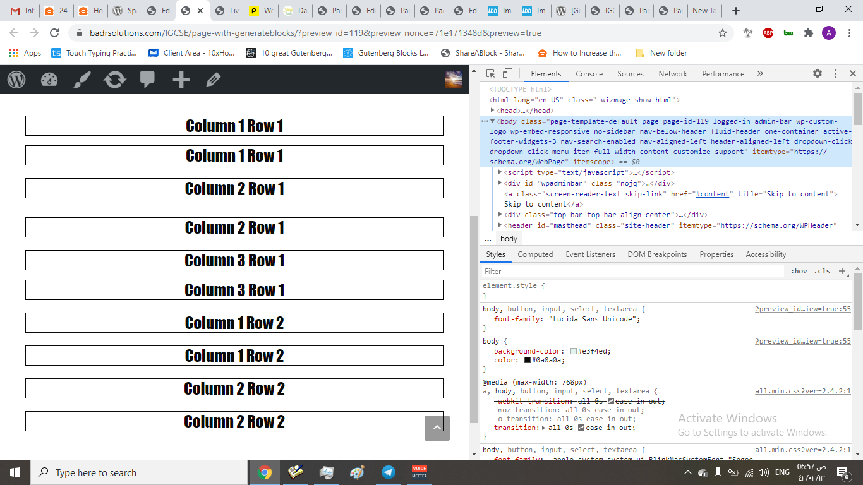
Task: Open the Apps bookmark shortcut
Action: (x=25, y=53)
